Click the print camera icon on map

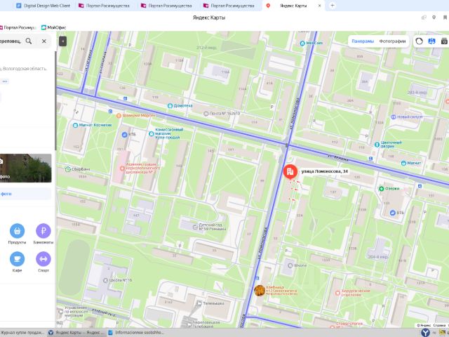point(444,41)
